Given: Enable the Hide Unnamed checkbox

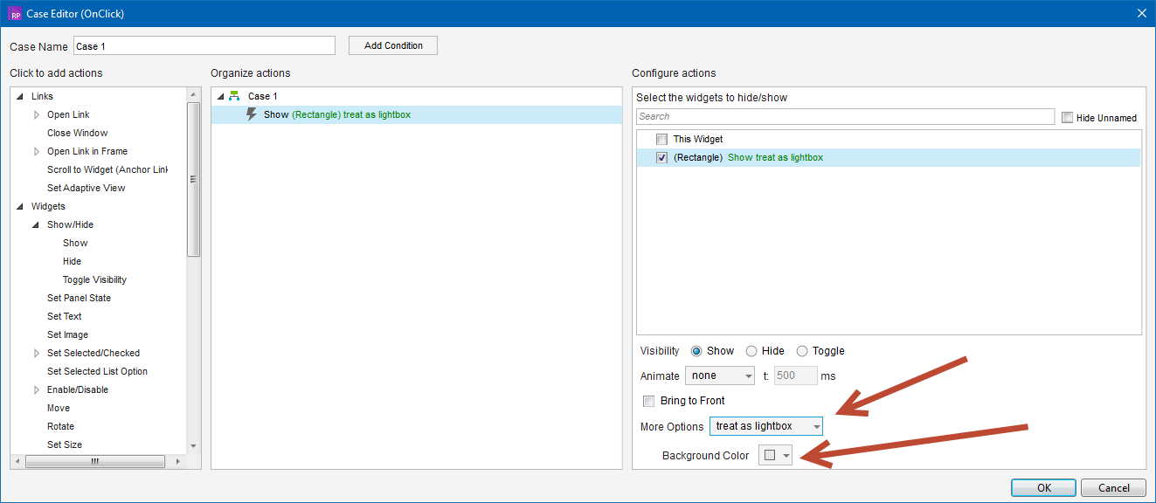Looking at the screenshot, I should point(1067,117).
